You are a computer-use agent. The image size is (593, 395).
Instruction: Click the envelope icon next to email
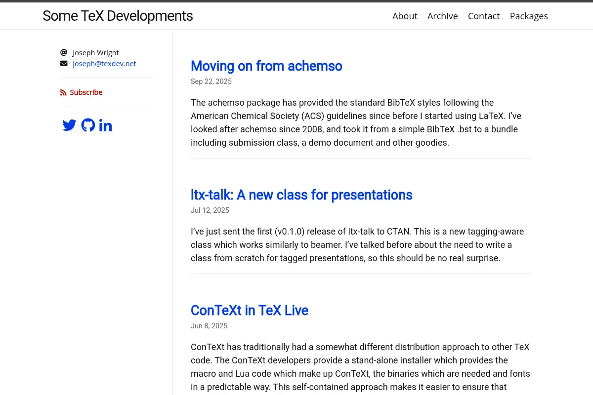64,63
